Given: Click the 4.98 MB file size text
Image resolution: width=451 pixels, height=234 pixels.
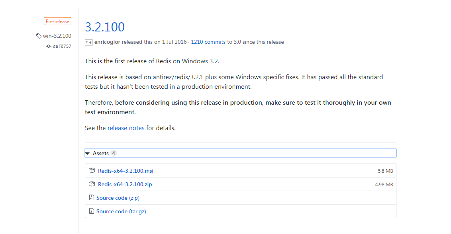Looking at the screenshot, I should 384,185.
